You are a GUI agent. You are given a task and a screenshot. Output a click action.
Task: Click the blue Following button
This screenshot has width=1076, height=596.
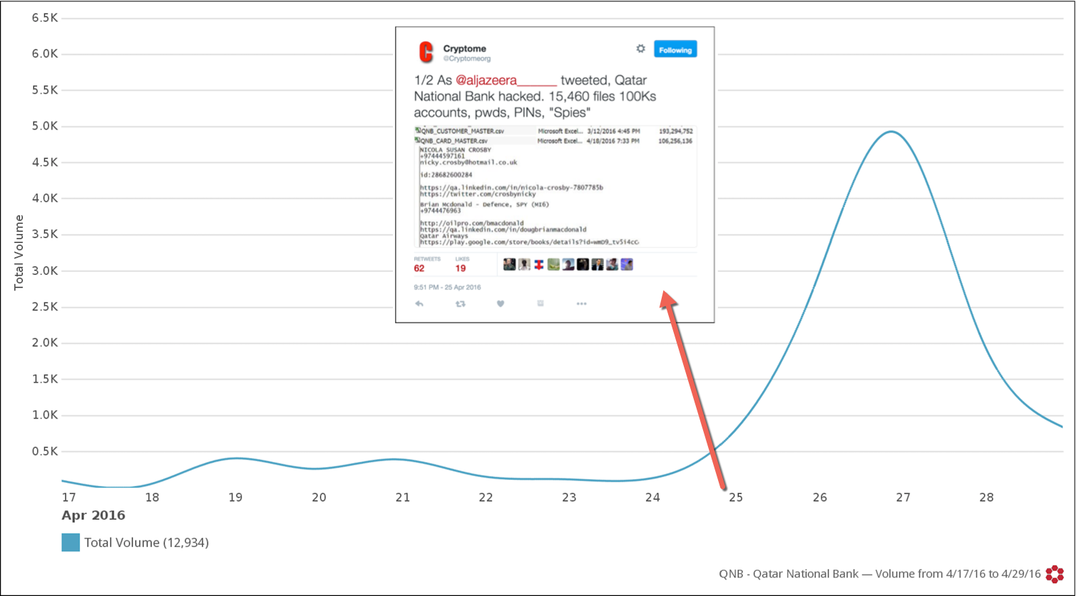pyautogui.click(x=675, y=50)
